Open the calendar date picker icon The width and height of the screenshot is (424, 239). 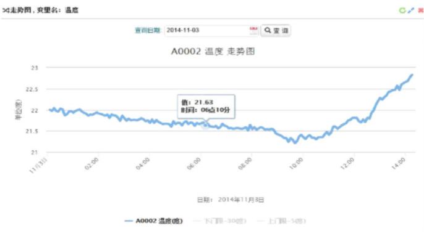[x=253, y=30]
